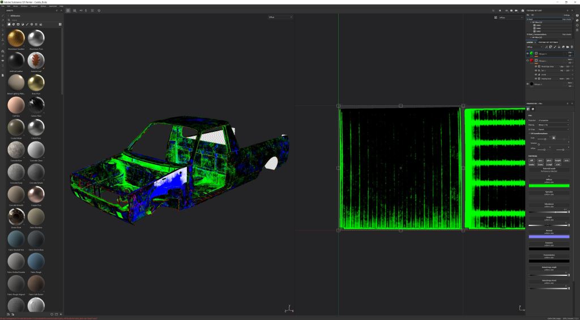Open the Edit menu
This screenshot has height=320, width=580.
coord(9,6)
